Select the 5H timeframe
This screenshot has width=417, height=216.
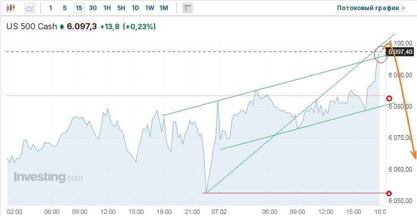(121, 8)
